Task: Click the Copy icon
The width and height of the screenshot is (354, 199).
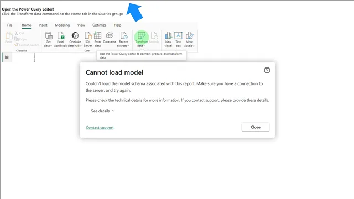Action: (17, 39)
